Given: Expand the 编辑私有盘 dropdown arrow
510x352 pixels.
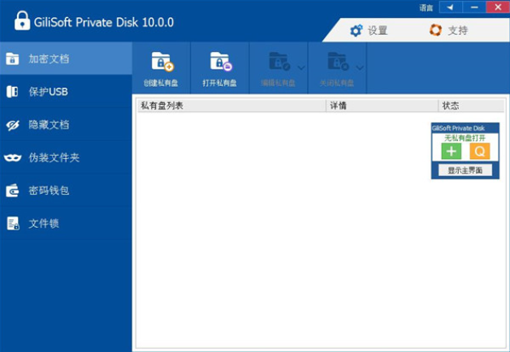Looking at the screenshot, I should click(x=301, y=67).
